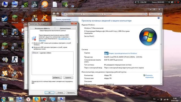
Task: Open Yandex browser from taskbar
Action: tap(28, 99)
